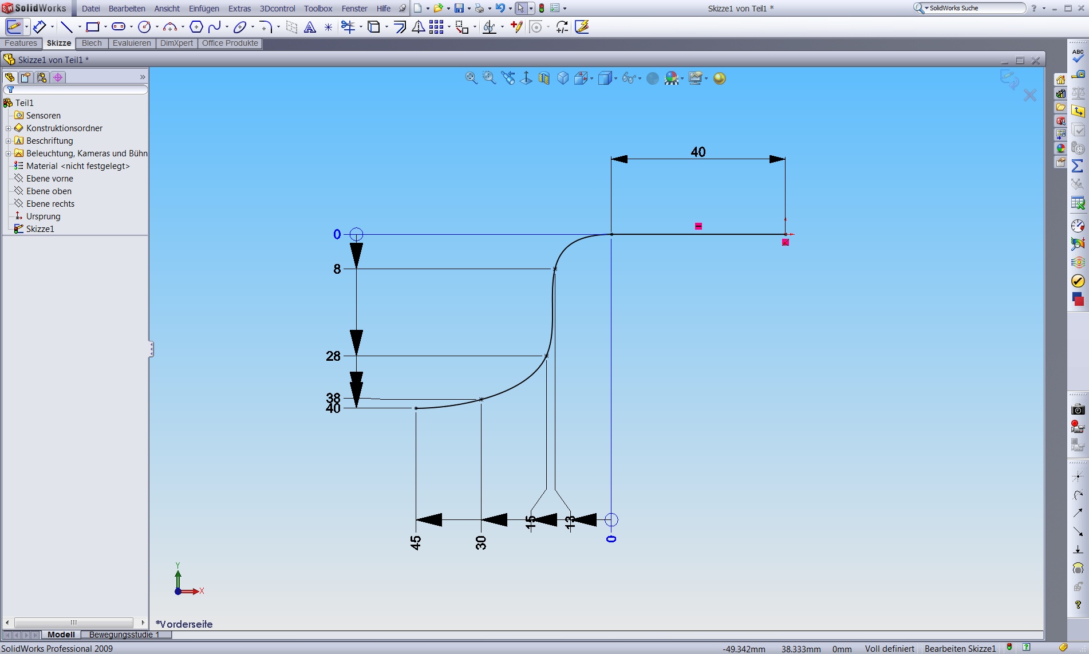
Task: Switch to the Evaluieren tab
Action: tap(132, 44)
